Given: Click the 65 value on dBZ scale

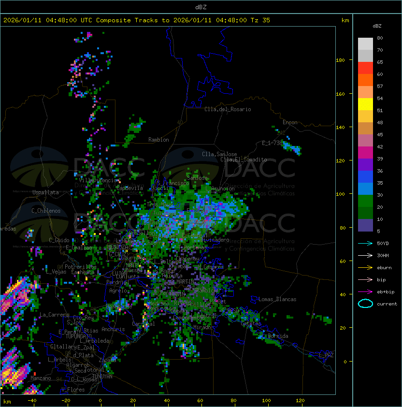Looking at the screenshot, I should click(x=380, y=62).
